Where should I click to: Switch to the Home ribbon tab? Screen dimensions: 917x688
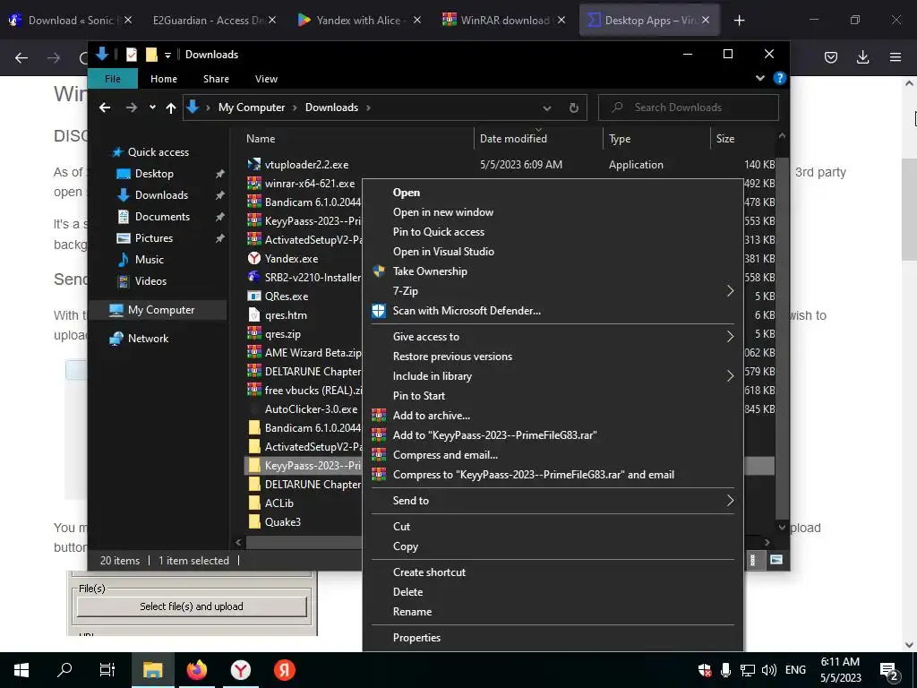click(164, 79)
